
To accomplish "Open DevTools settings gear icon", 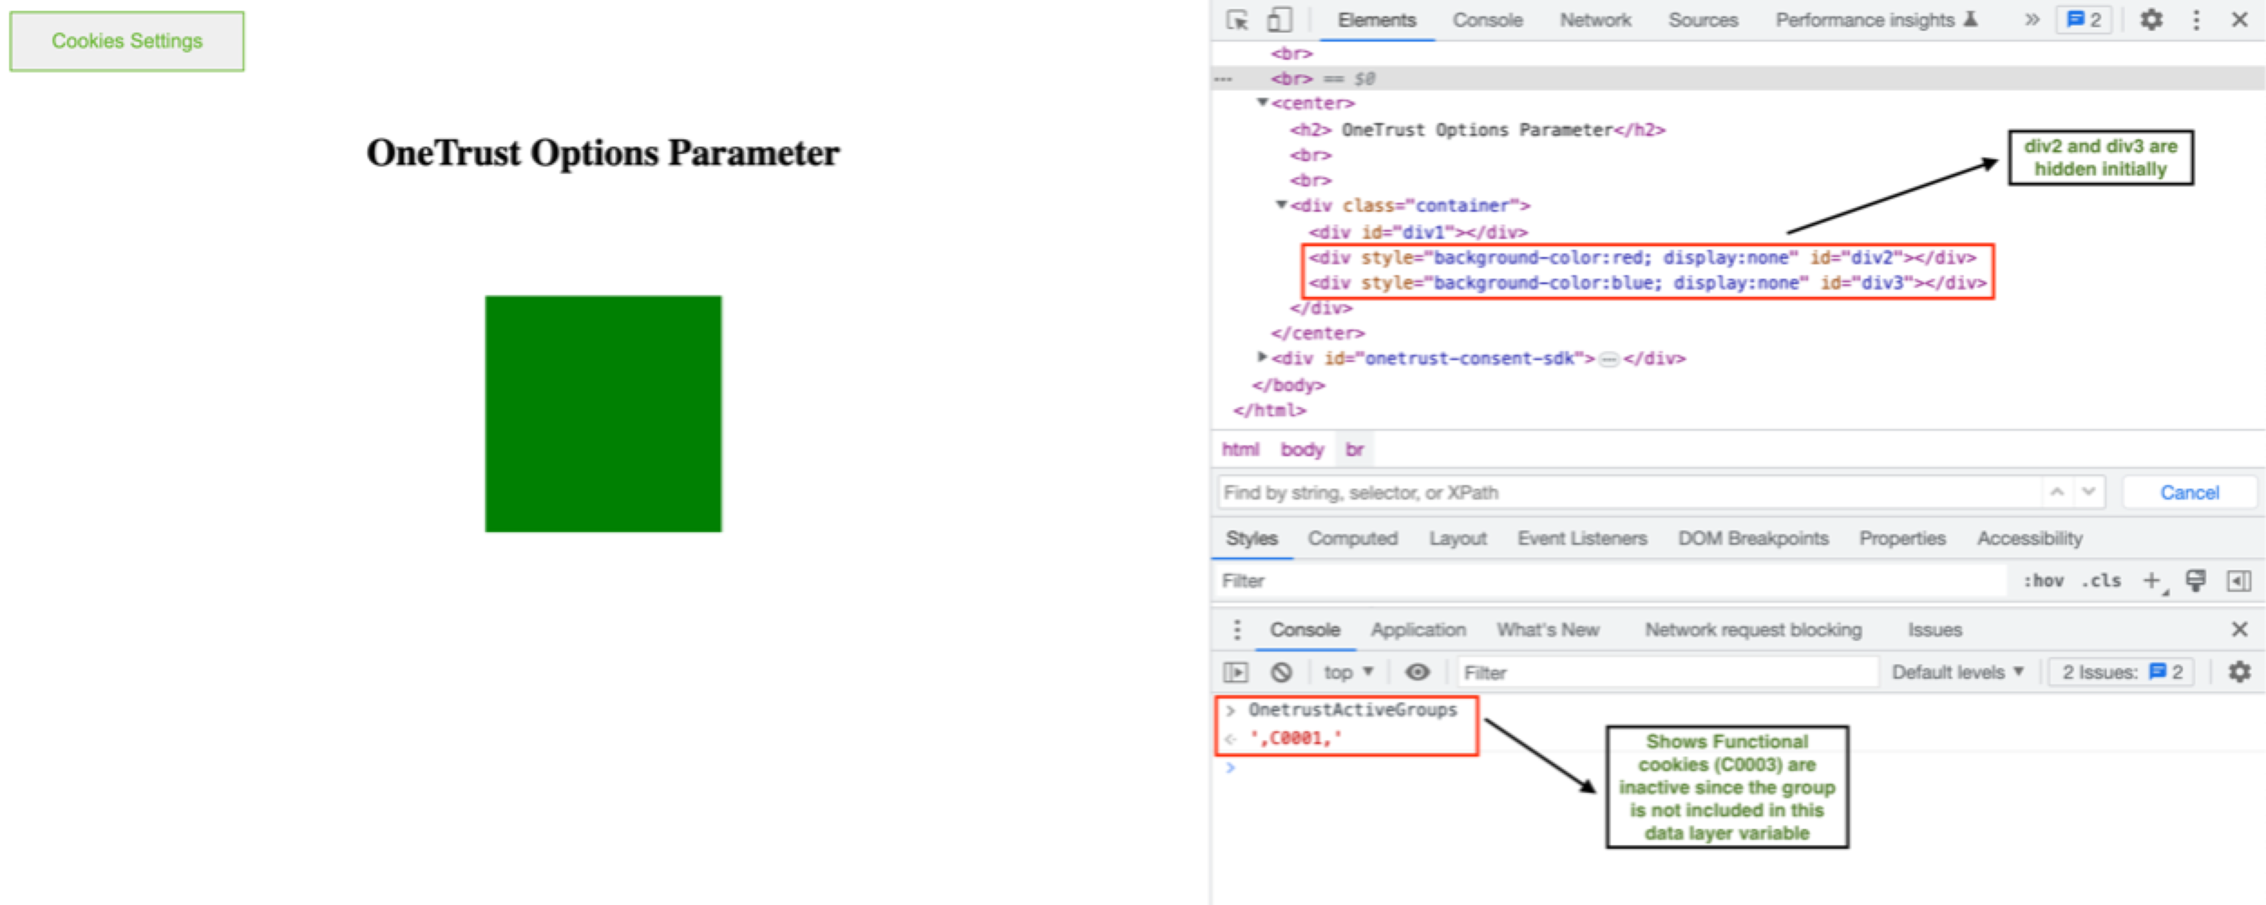I will click(2151, 19).
